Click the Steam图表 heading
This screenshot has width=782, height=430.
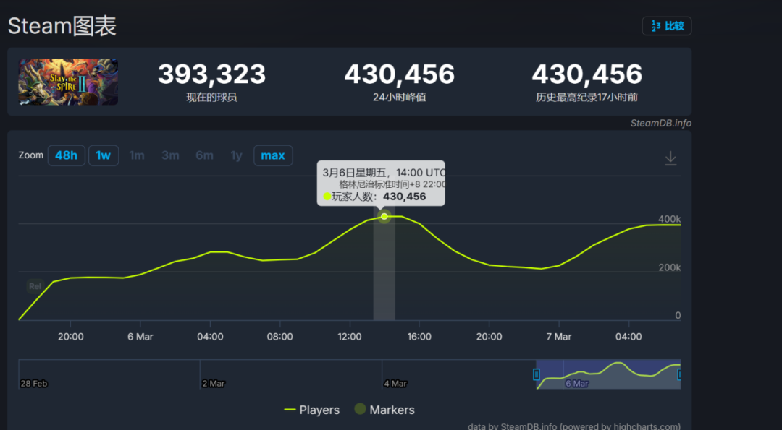pyautogui.click(x=62, y=26)
